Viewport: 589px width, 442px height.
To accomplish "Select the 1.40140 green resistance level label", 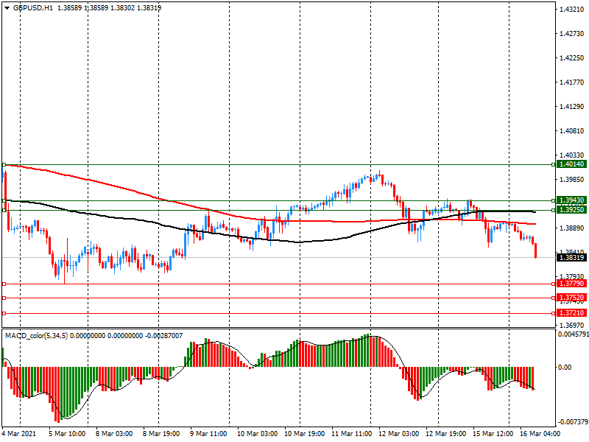I will pos(572,164).
